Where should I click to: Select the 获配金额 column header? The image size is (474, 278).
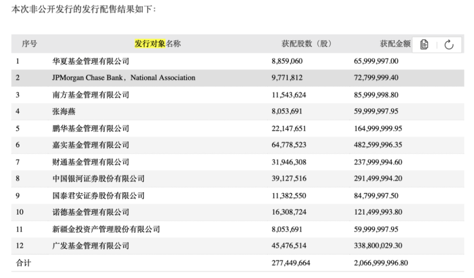click(x=395, y=44)
